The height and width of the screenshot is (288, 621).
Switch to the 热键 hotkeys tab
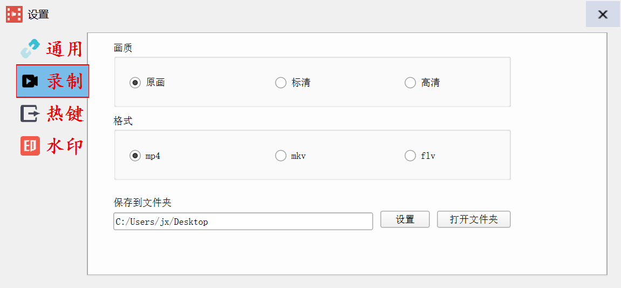click(x=65, y=114)
